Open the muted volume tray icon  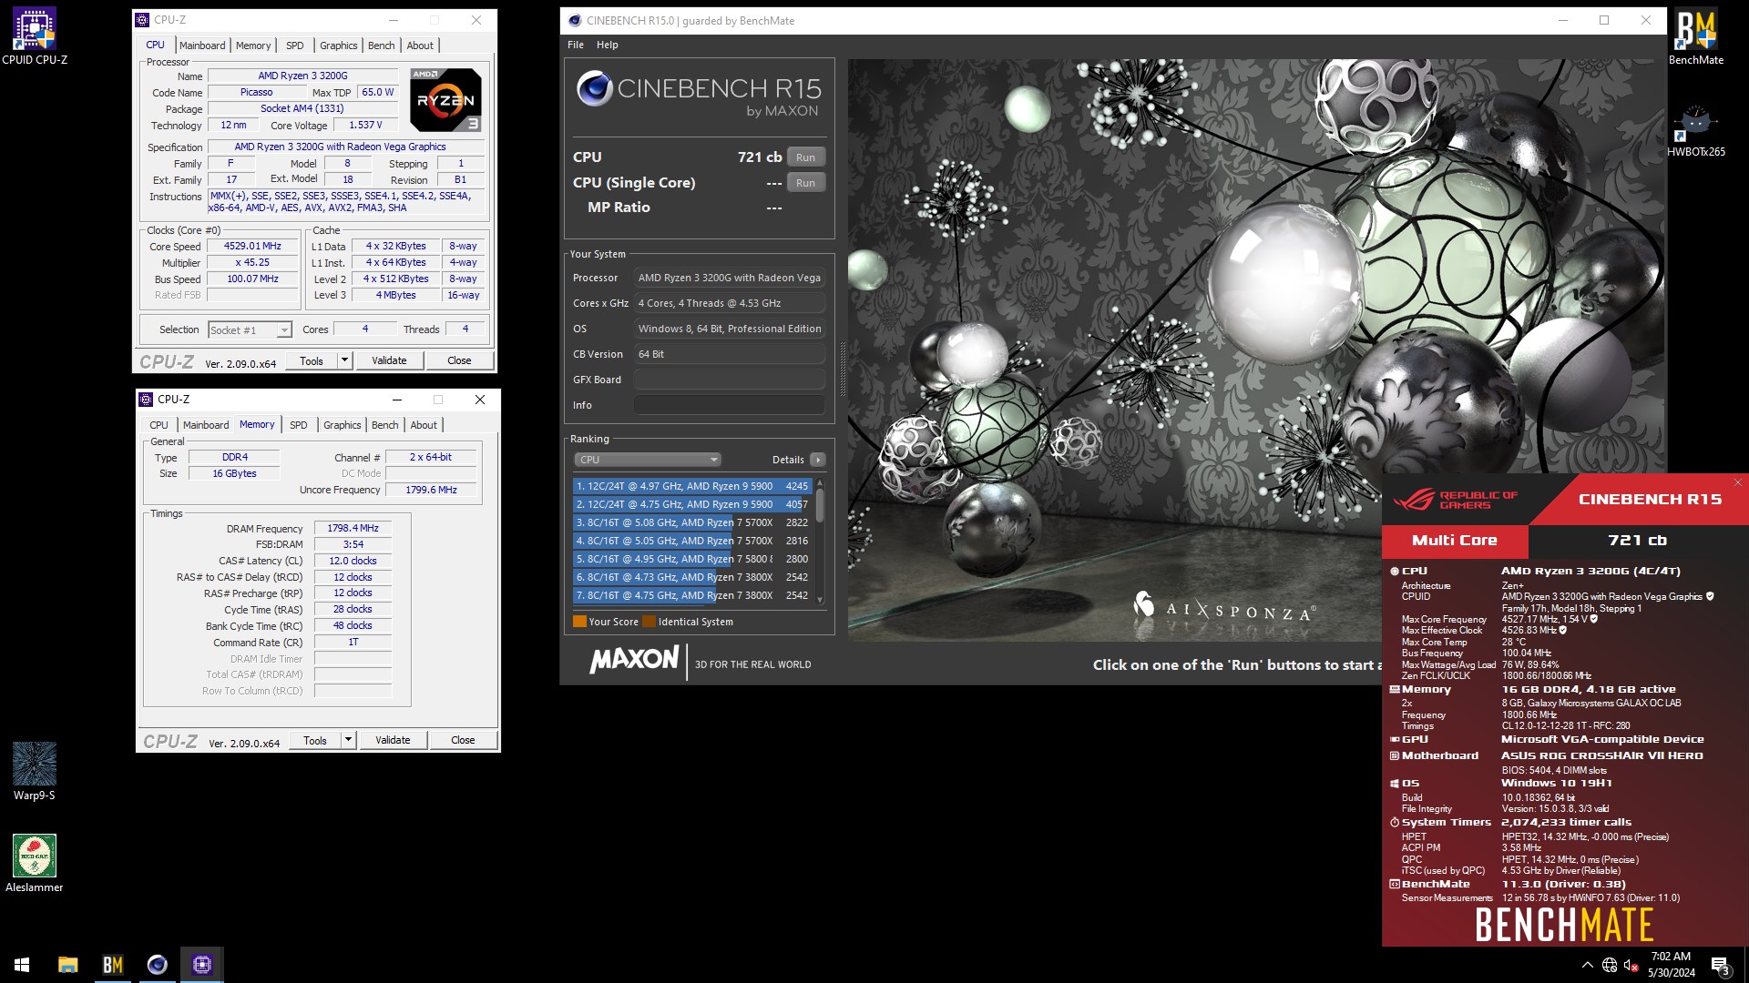[1631, 965]
